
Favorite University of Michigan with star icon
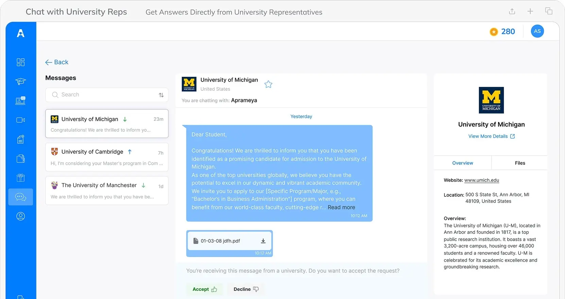(268, 84)
